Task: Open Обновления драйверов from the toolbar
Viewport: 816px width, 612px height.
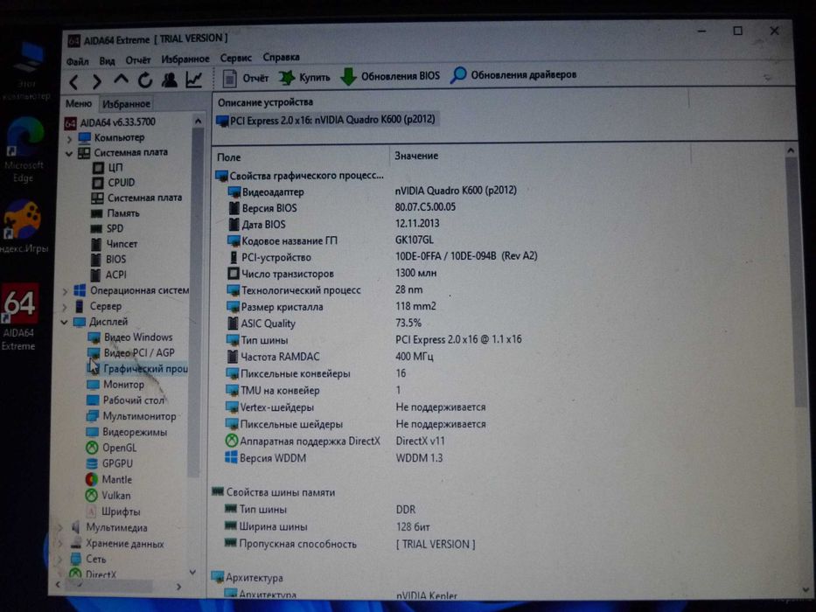Action: 514,75
